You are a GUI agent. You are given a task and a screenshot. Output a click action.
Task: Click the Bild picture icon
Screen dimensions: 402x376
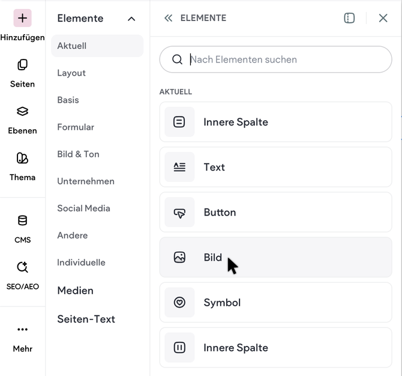(x=179, y=257)
